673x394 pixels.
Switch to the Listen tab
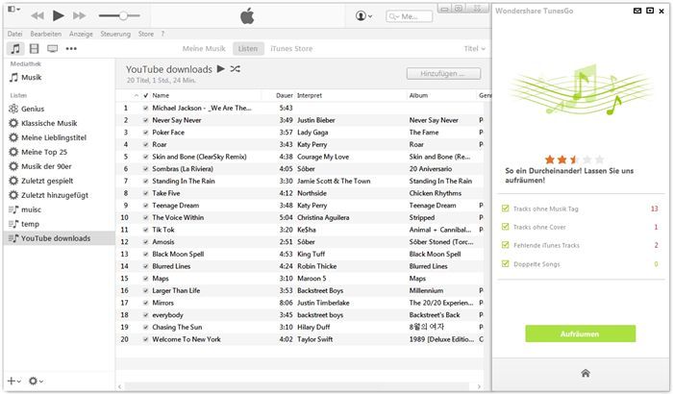point(248,48)
